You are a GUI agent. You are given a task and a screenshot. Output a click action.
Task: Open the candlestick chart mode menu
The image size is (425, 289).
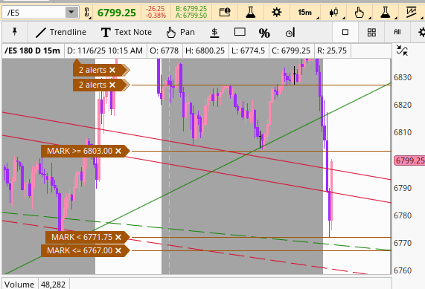click(x=333, y=13)
